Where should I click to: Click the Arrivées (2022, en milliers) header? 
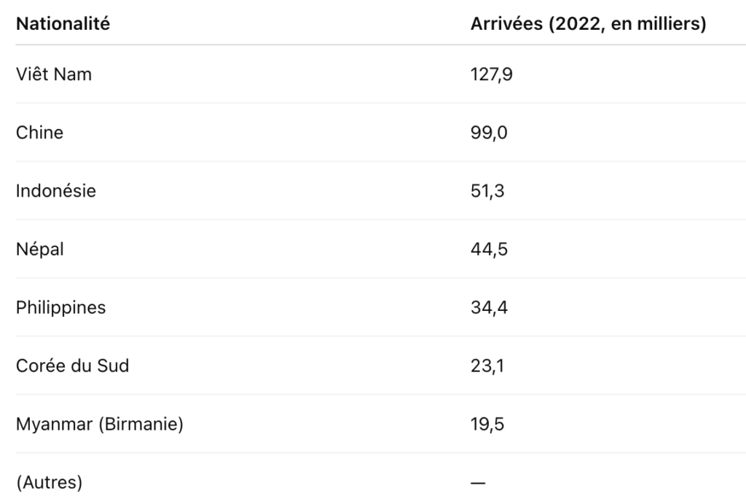(x=588, y=24)
